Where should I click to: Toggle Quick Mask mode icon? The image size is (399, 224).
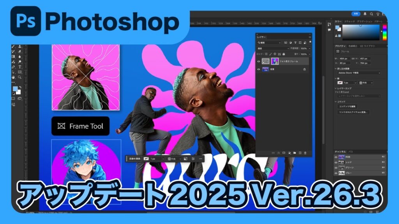(13, 98)
